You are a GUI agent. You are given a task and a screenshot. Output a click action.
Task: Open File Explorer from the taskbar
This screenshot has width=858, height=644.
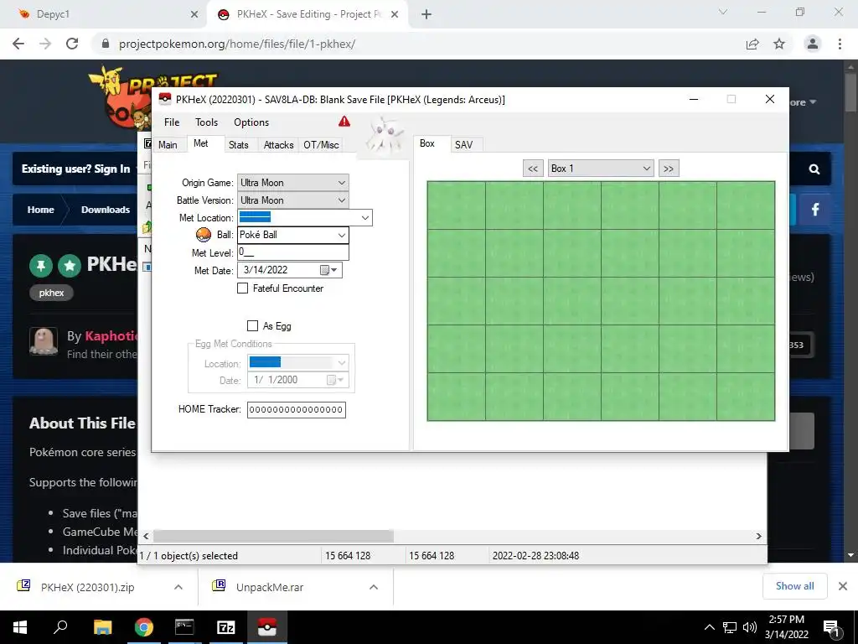click(102, 627)
